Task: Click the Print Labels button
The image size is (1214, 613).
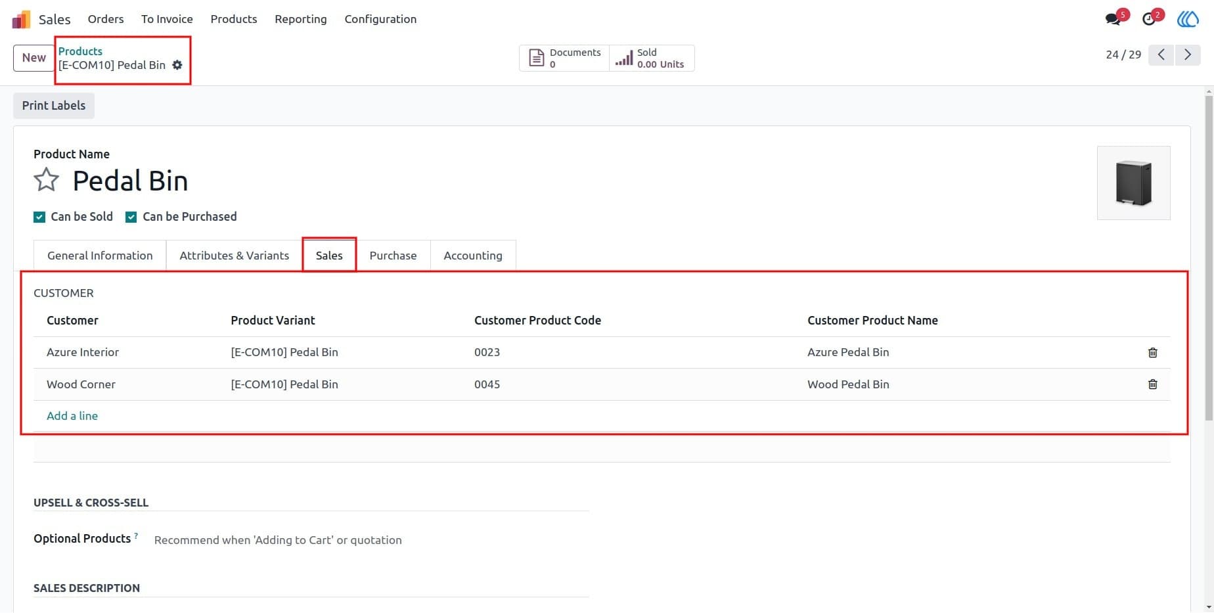Action: pos(54,106)
